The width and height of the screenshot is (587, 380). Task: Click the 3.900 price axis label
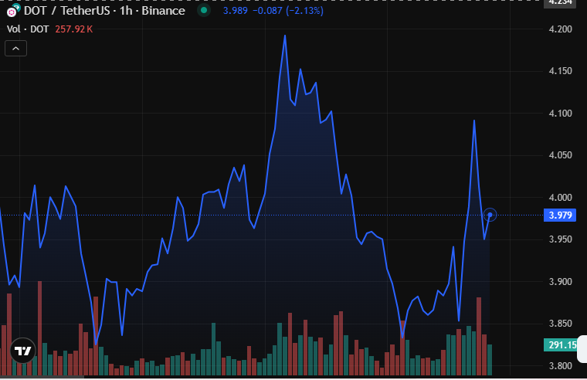click(x=560, y=282)
